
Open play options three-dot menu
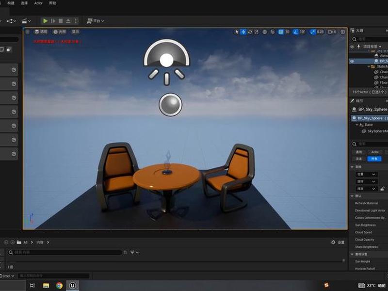pyautogui.click(x=76, y=21)
